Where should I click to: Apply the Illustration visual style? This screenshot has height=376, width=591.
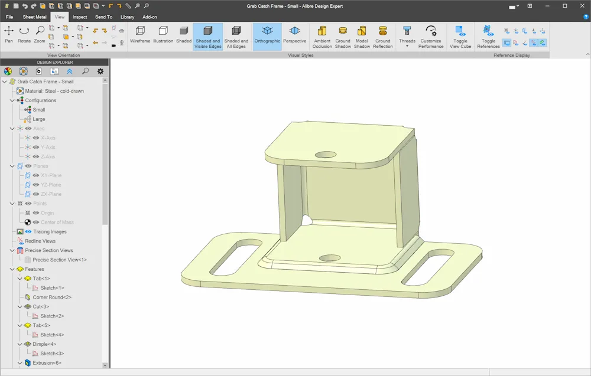click(x=163, y=35)
